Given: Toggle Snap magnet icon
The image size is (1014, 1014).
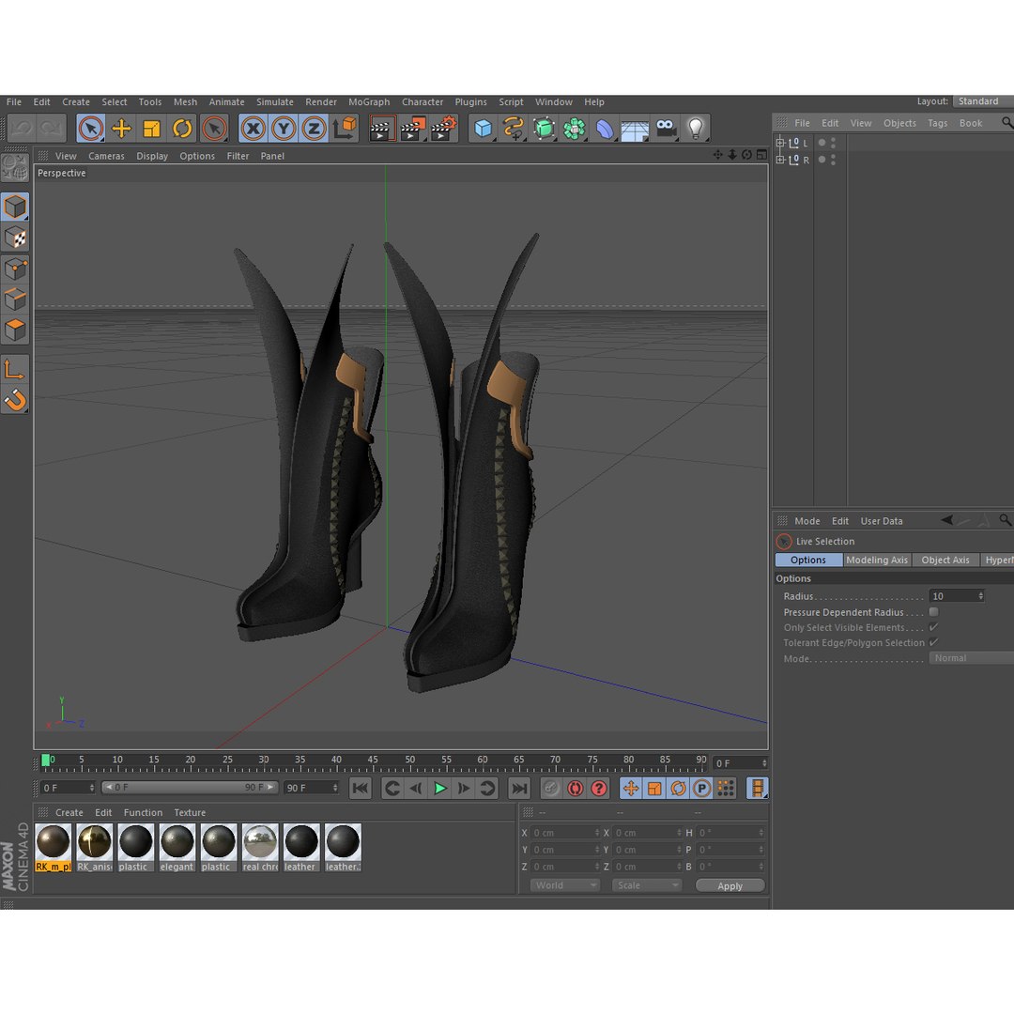Looking at the screenshot, I should click(15, 400).
